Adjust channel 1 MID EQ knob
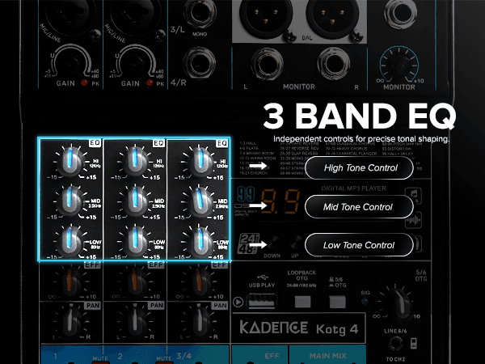Image resolution: width=485 pixels, height=364 pixels. coord(70,201)
